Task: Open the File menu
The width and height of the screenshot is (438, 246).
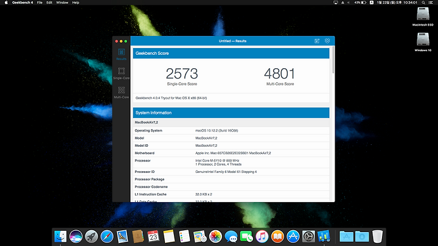Action: 40,2
